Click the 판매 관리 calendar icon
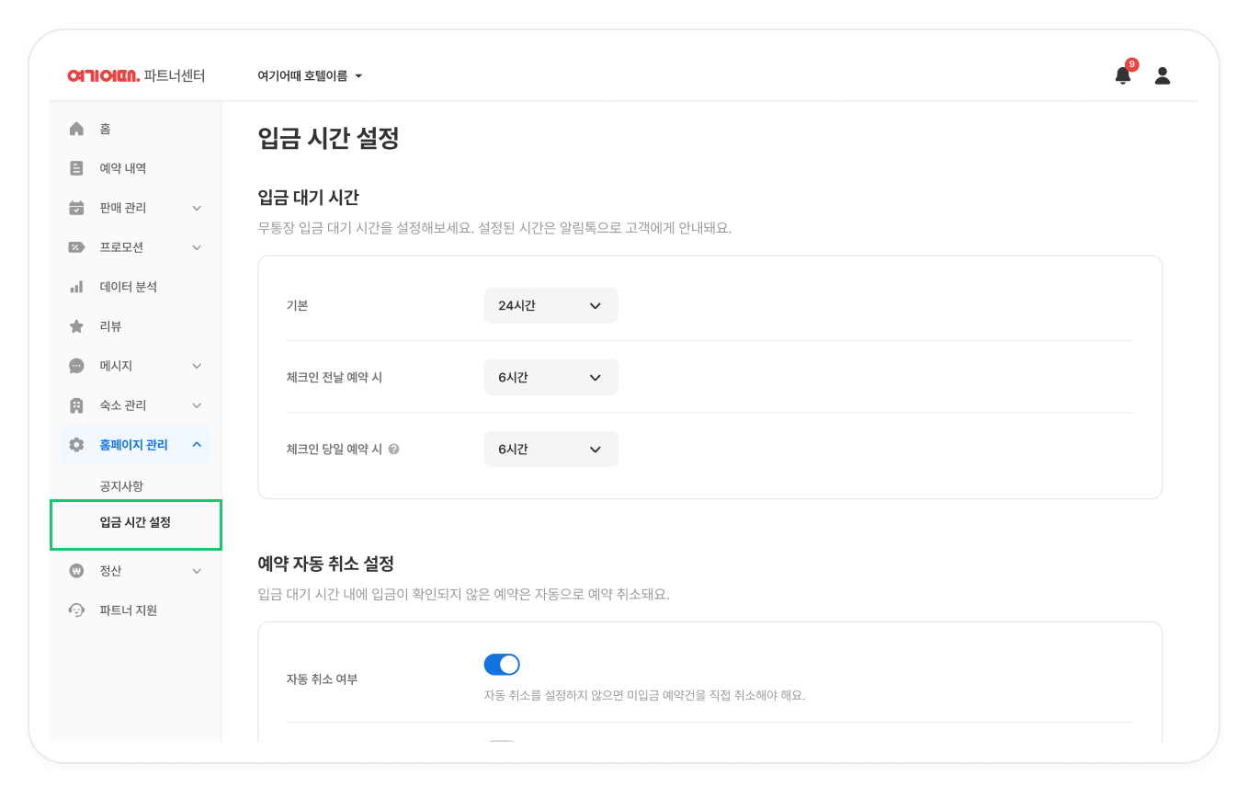Viewport: 1248px width, 798px height. click(x=77, y=208)
